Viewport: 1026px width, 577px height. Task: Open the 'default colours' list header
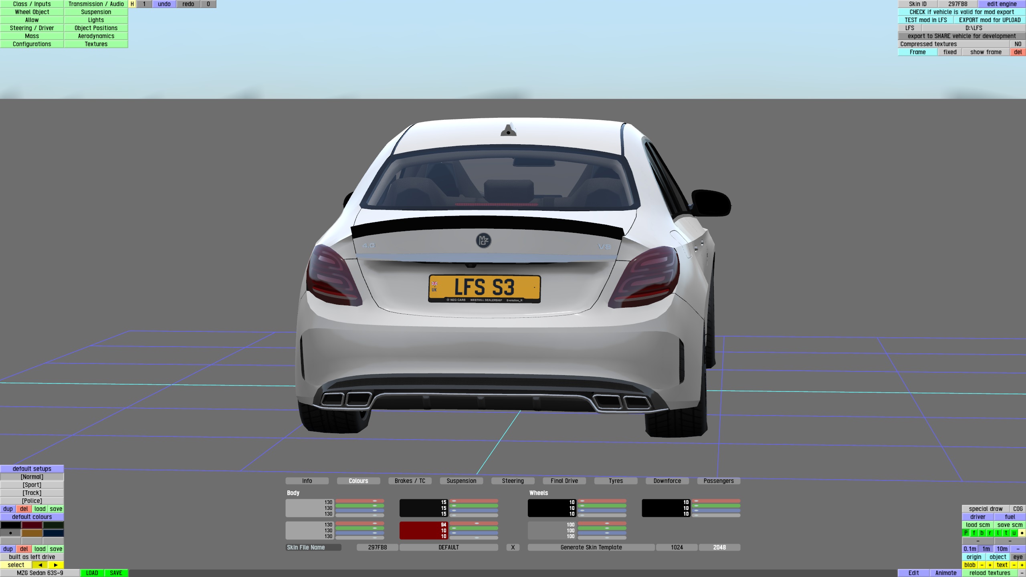tap(32, 517)
